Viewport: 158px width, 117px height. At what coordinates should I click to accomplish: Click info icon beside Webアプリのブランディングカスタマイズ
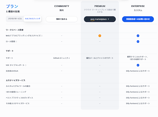(42, 36)
